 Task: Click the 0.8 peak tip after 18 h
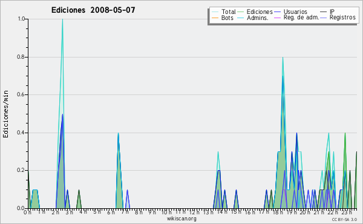(x=283, y=58)
